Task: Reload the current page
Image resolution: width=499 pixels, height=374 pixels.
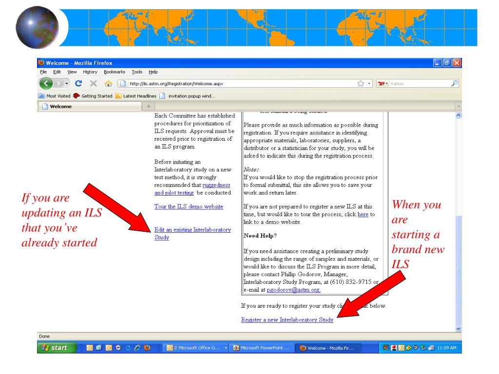Action: pos(78,84)
